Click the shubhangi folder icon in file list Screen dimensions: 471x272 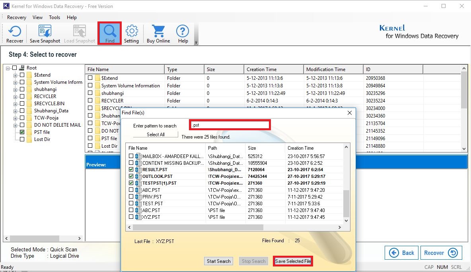[97, 93]
